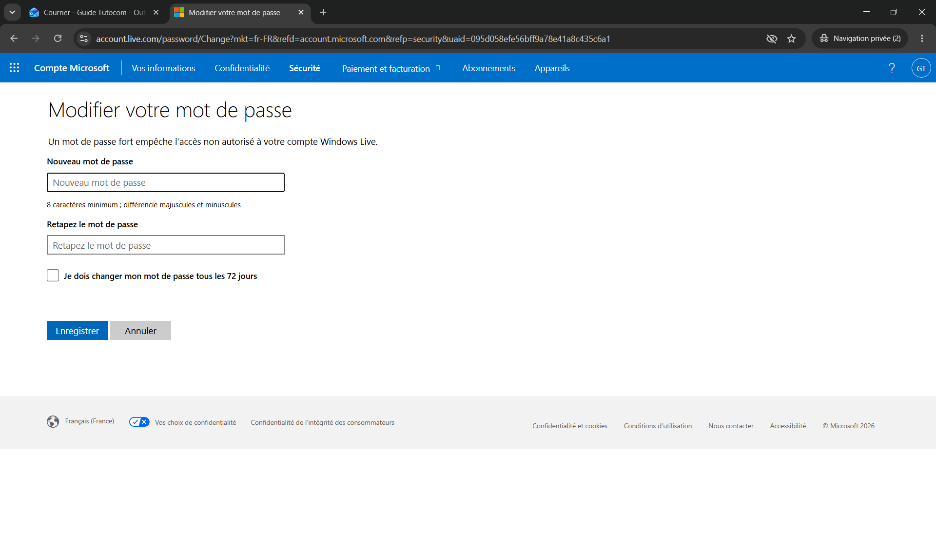Click the globe language icon in footer

(53, 421)
